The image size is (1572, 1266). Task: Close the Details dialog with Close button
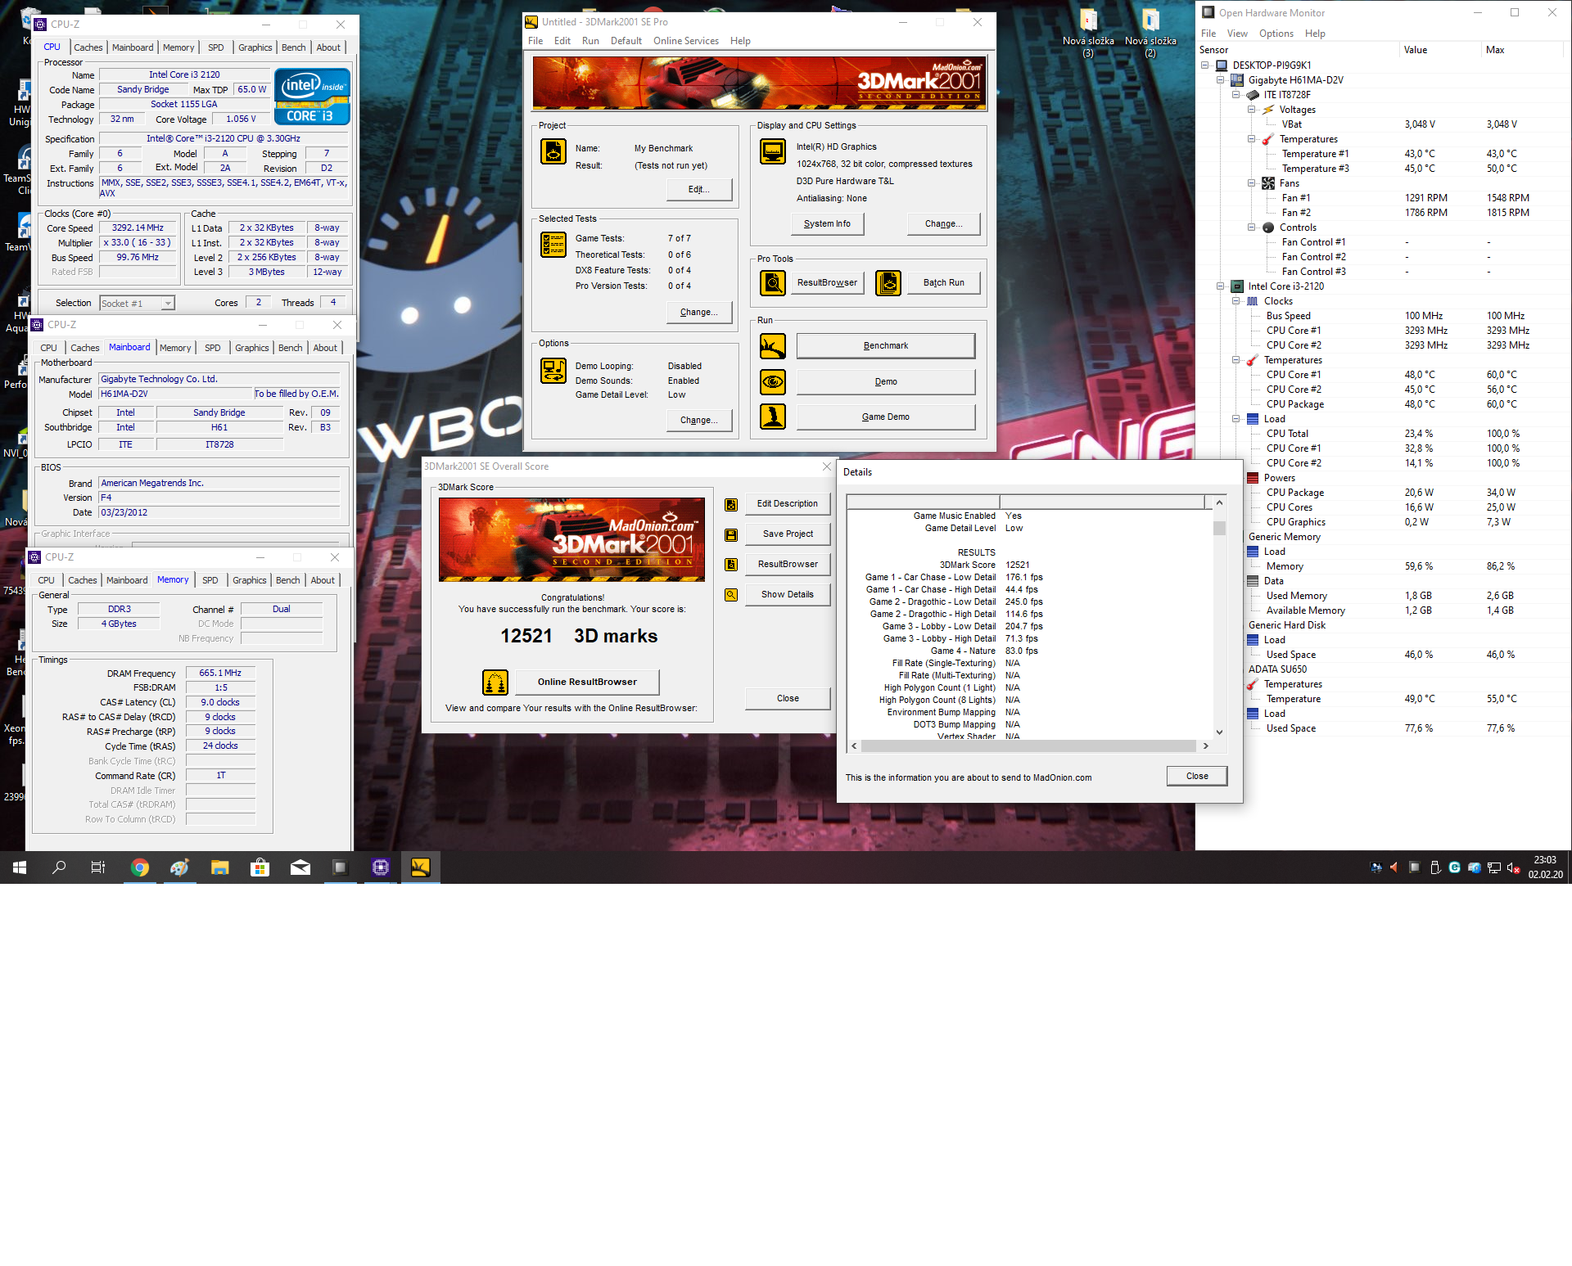tap(1197, 776)
